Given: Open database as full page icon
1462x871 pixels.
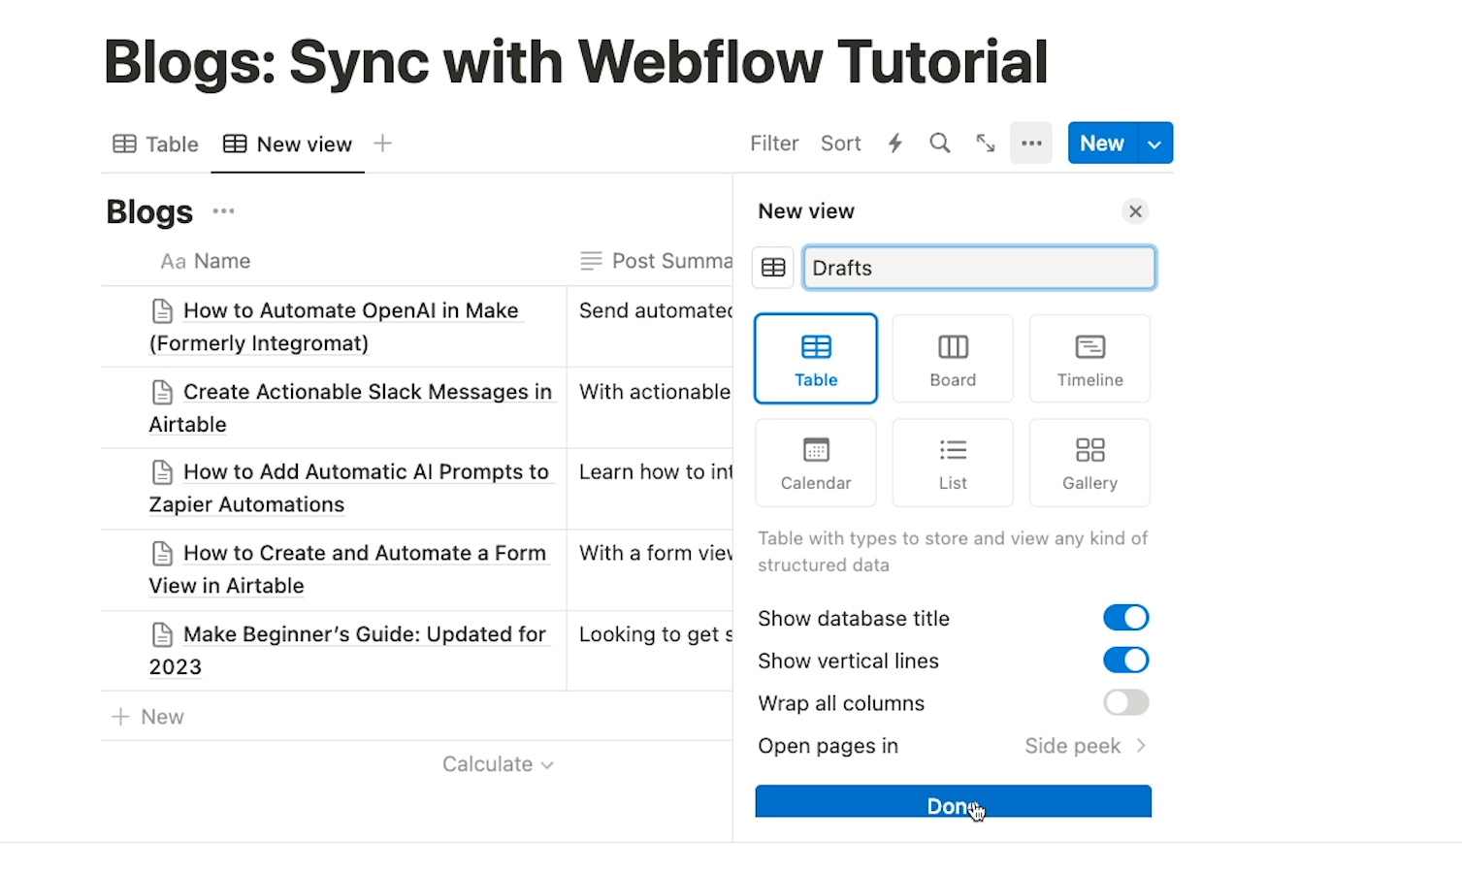Looking at the screenshot, I should [x=986, y=144].
